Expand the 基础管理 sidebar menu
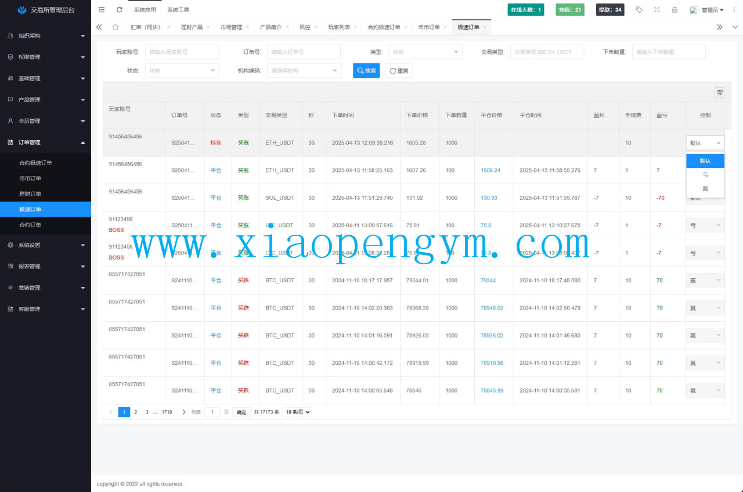 [x=45, y=78]
